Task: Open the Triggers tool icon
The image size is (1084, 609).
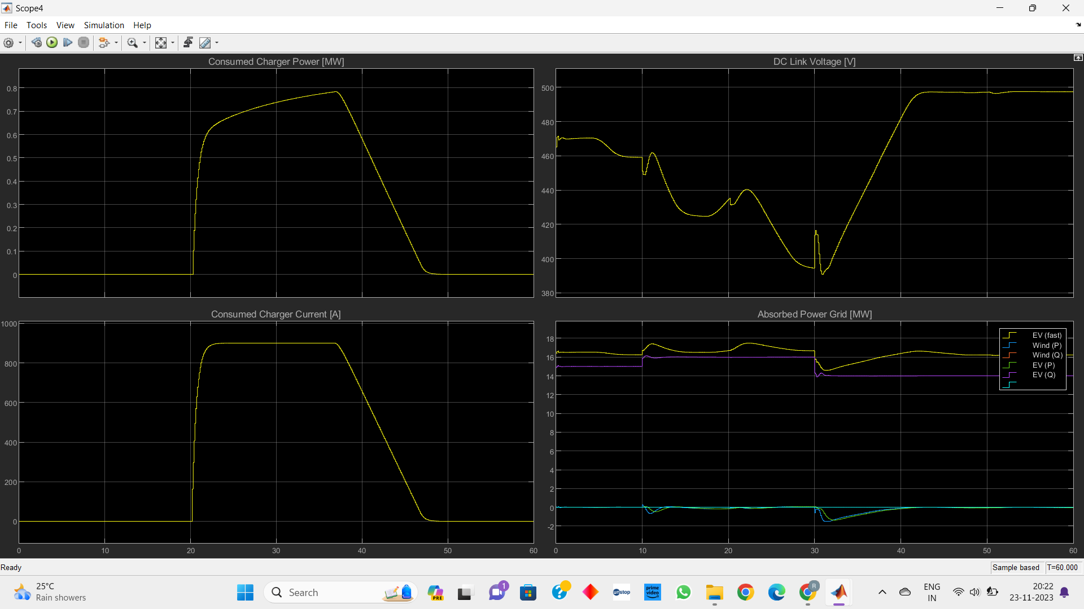Action: tap(188, 43)
